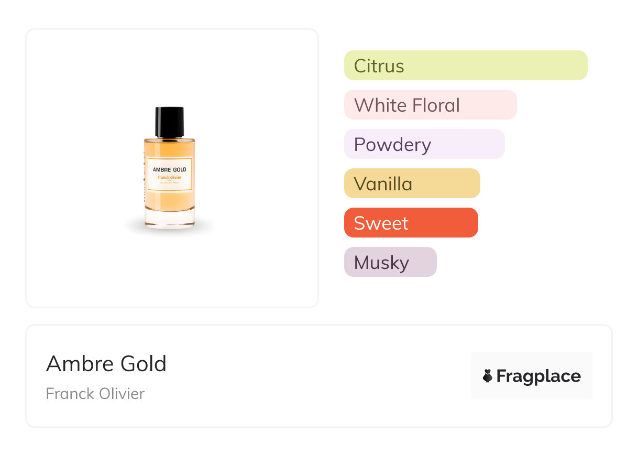Image resolution: width=638 pixels, height=453 pixels.
Task: Click the empty space between title and Fragplace badge
Action: point(314,376)
